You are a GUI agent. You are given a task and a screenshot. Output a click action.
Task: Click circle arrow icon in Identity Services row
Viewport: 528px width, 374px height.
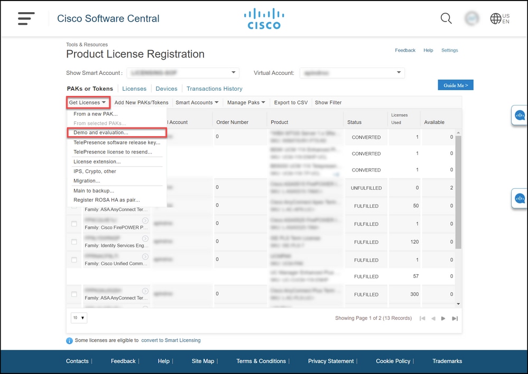click(x=145, y=238)
